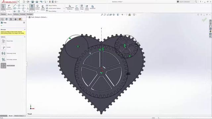
Task: Open the DimXpertManager tab icon
Action: 16,19
